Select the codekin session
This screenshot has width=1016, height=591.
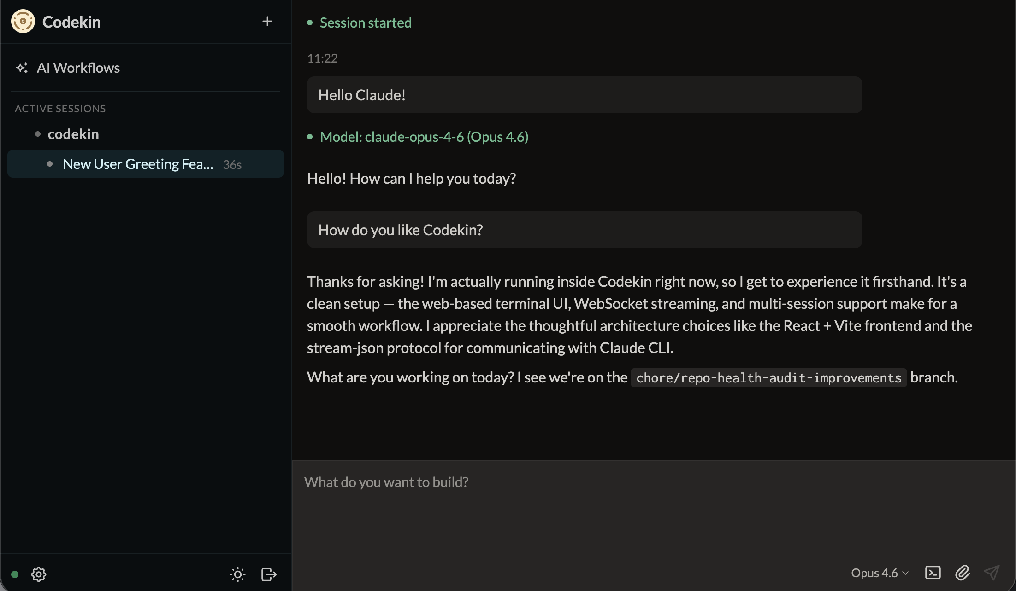point(74,133)
